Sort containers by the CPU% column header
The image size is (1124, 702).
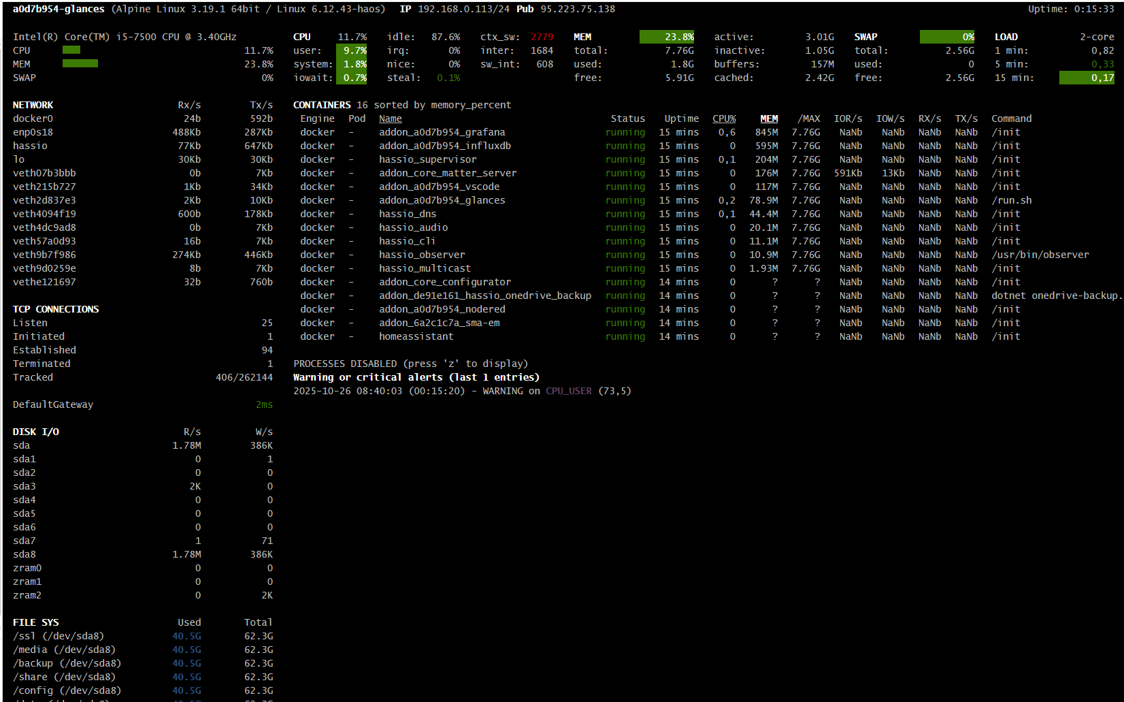(723, 118)
